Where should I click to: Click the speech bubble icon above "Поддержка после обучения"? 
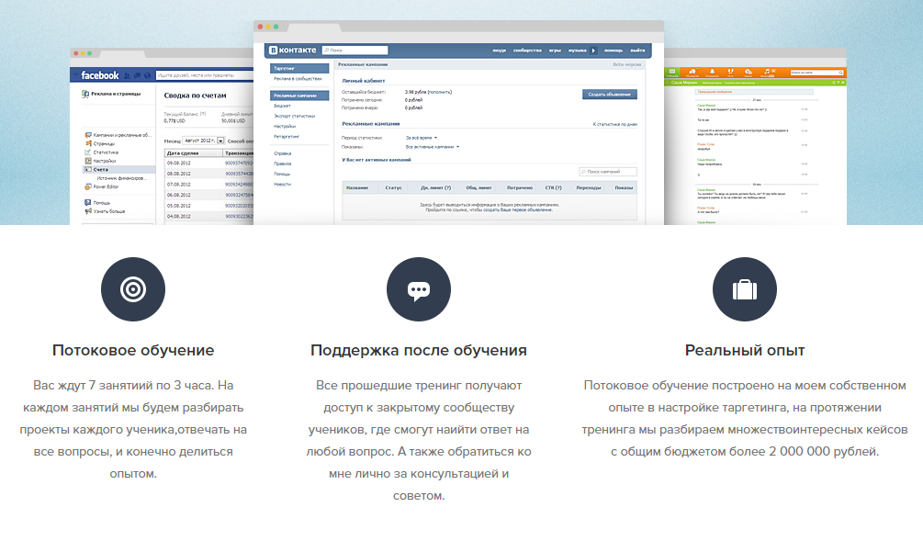(419, 288)
